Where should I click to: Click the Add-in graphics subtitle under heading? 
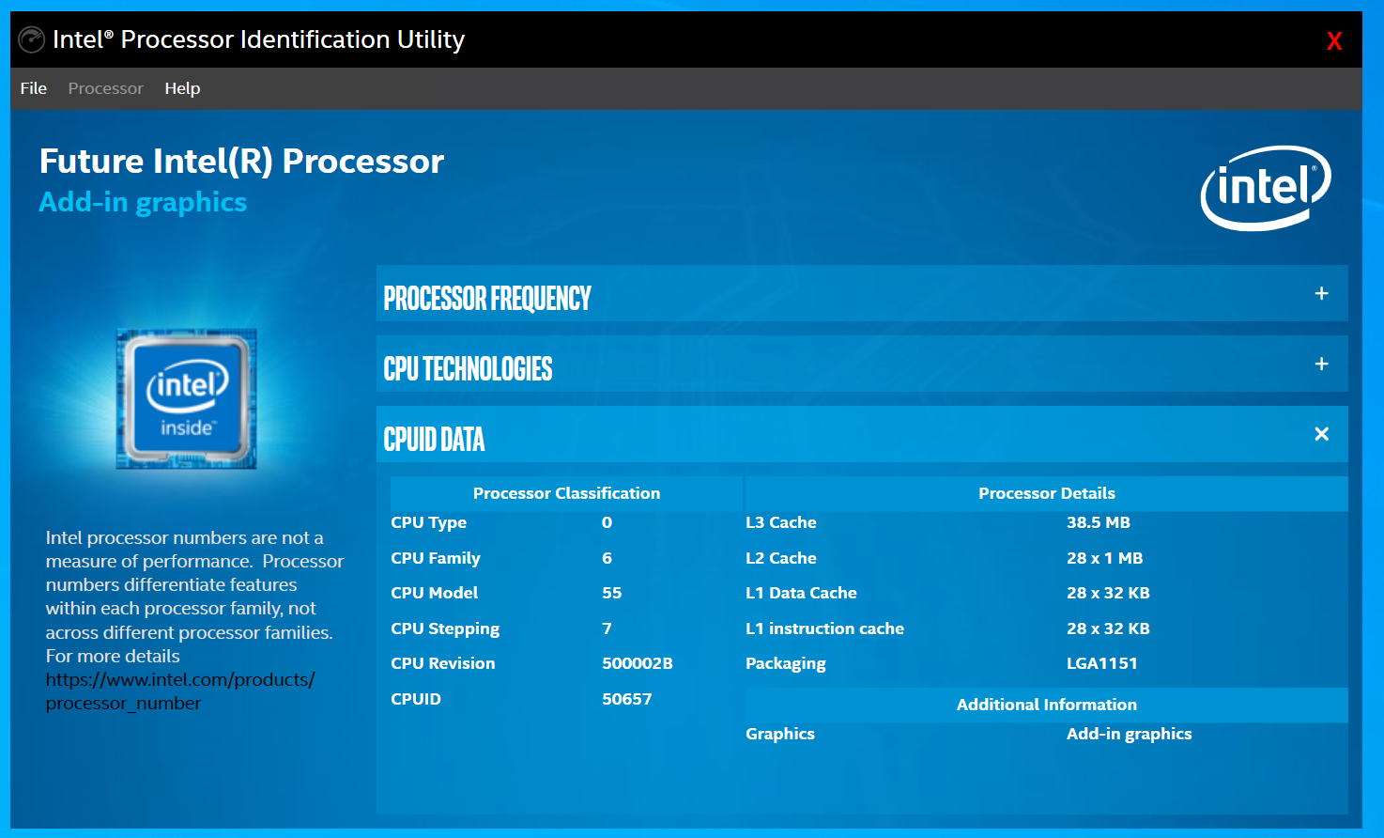click(143, 203)
